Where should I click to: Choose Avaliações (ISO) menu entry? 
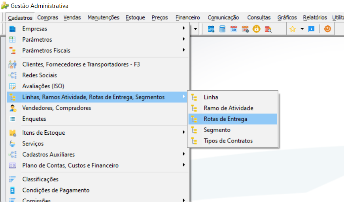click(98, 86)
